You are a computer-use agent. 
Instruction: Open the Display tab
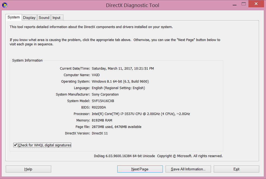(x=29, y=18)
